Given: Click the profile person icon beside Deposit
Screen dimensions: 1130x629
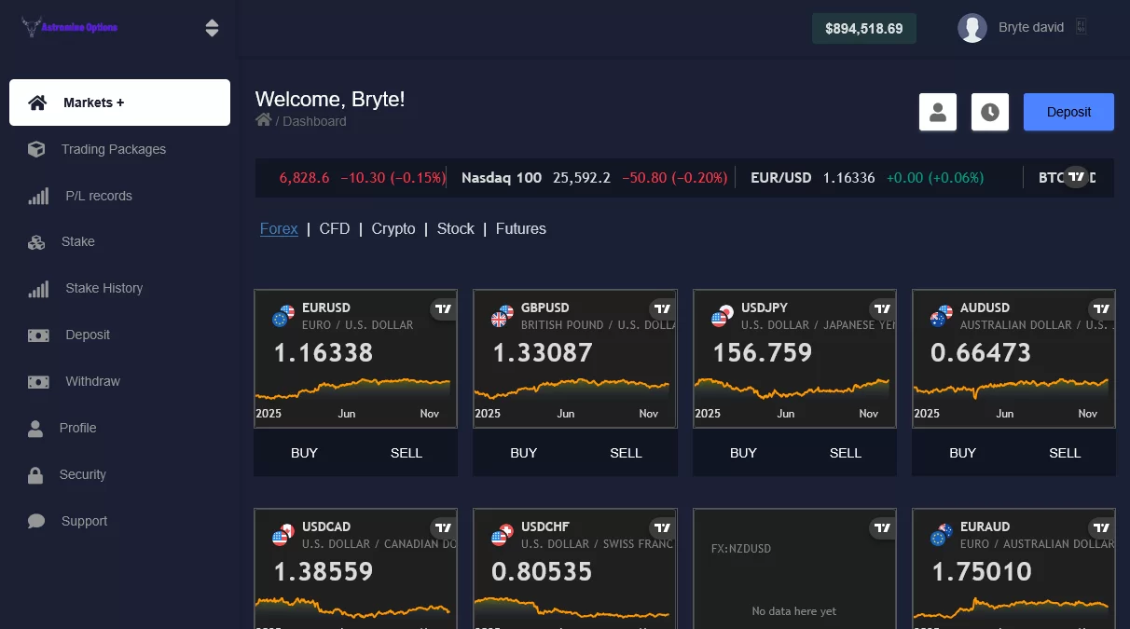Looking at the screenshot, I should click(938, 111).
